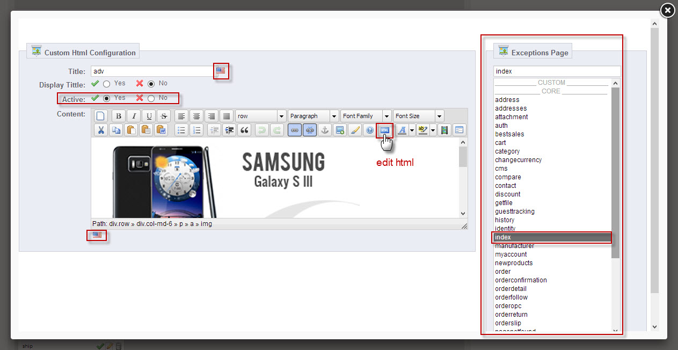This screenshot has width=678, height=350.
Task: Close the popup with the X button
Action: (667, 10)
